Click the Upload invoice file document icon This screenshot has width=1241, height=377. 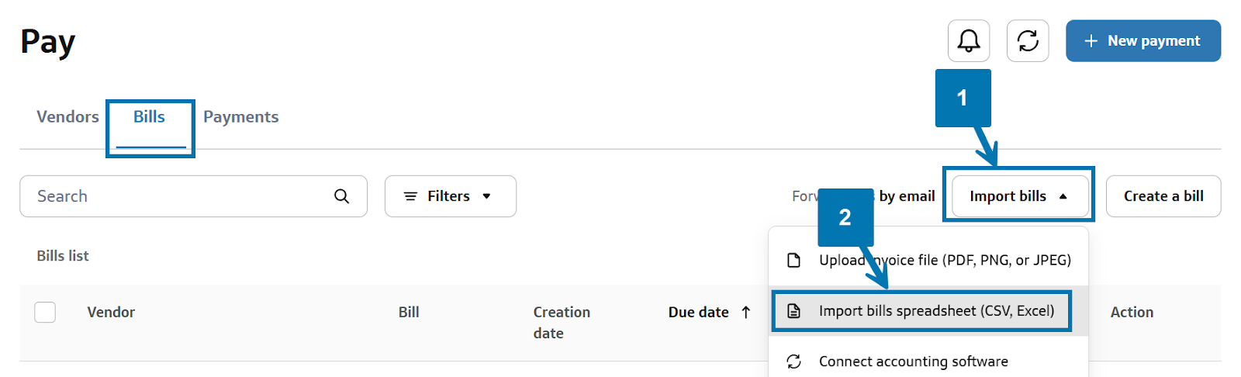pos(793,260)
